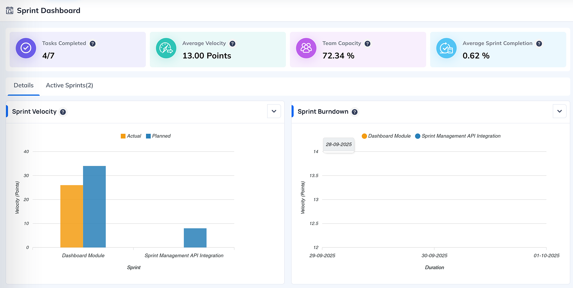Switch to the Active Sprints(2) tab

coord(70,85)
